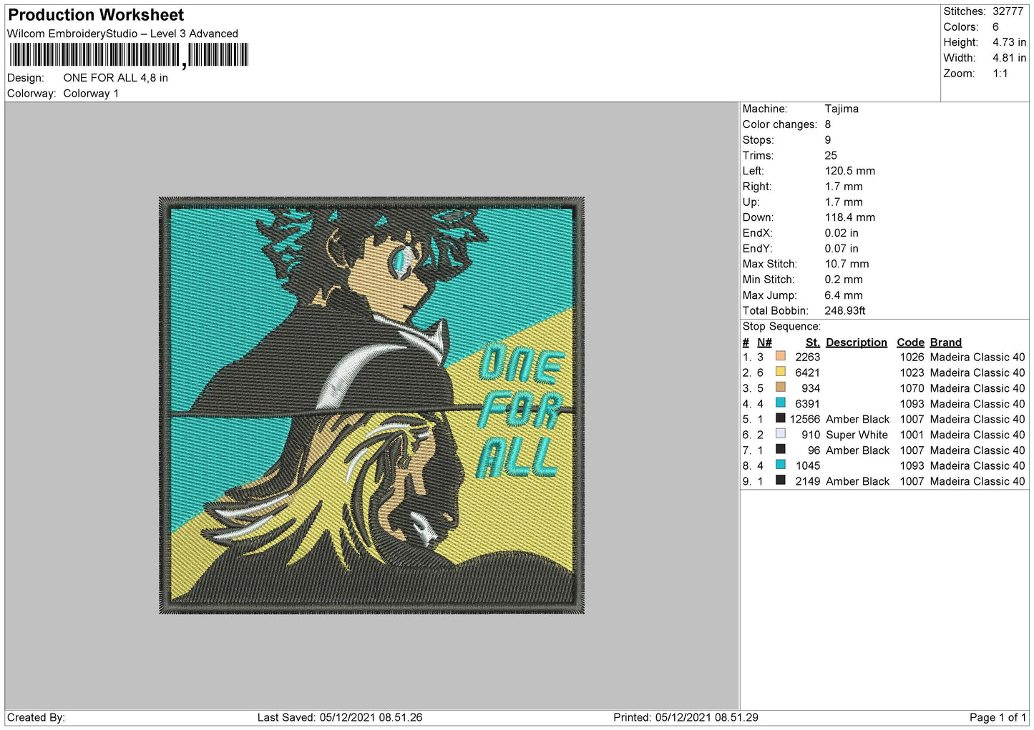Image resolution: width=1034 pixels, height=730 pixels.
Task: Click the 'Brand' column header
Action: 945,342
